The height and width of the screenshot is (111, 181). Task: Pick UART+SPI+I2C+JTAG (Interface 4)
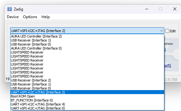87,104
